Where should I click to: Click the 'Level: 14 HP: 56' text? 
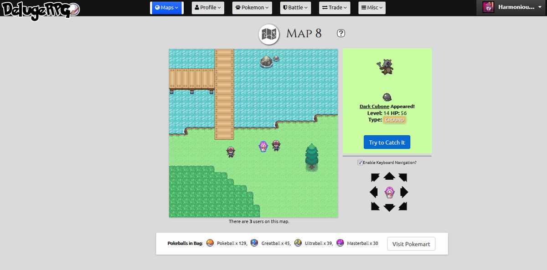tap(387, 113)
